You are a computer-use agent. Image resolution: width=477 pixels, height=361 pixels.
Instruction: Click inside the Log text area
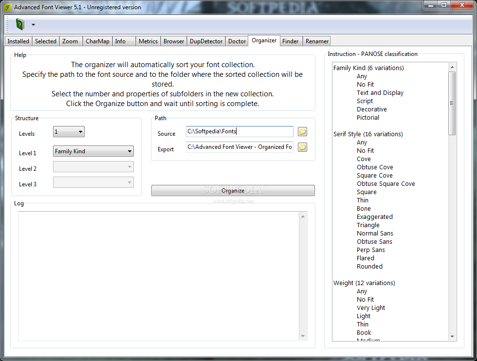tap(159, 276)
